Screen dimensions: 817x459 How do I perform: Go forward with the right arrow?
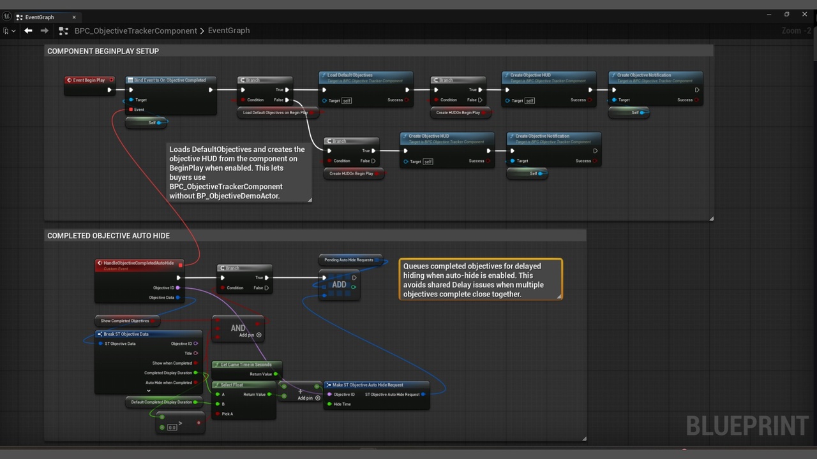[x=45, y=31]
